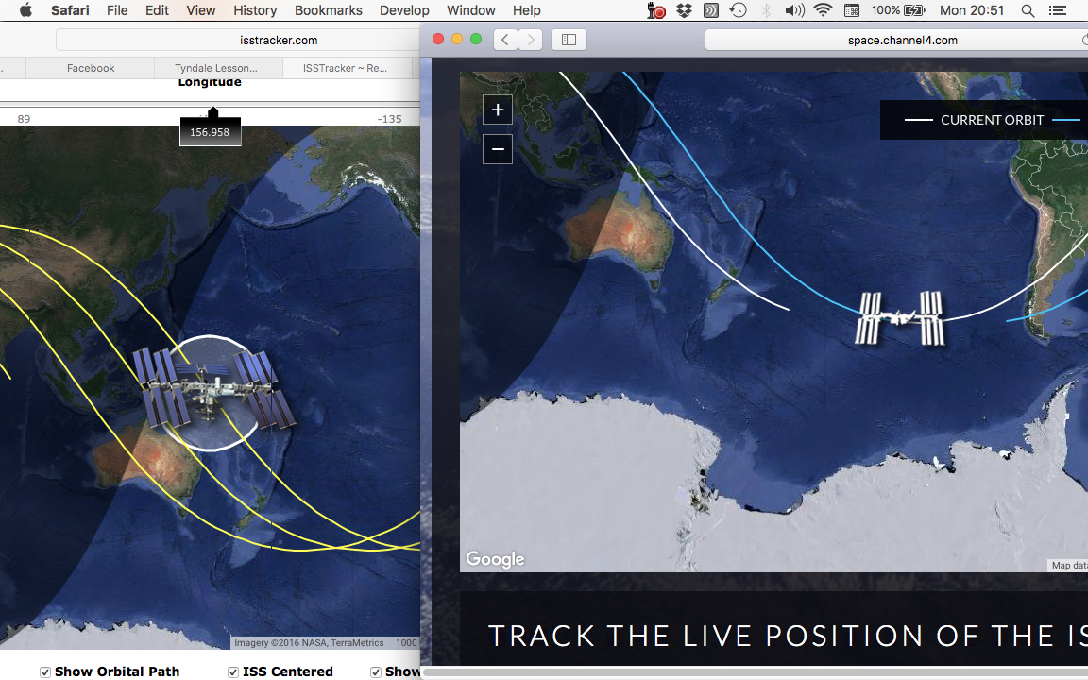The height and width of the screenshot is (680, 1088).
Task: Toggle ISS Centered checkbox
Action: click(x=233, y=671)
